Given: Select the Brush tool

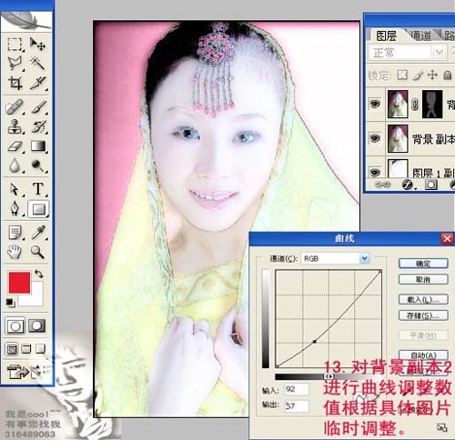Looking at the screenshot, I should [x=39, y=107].
